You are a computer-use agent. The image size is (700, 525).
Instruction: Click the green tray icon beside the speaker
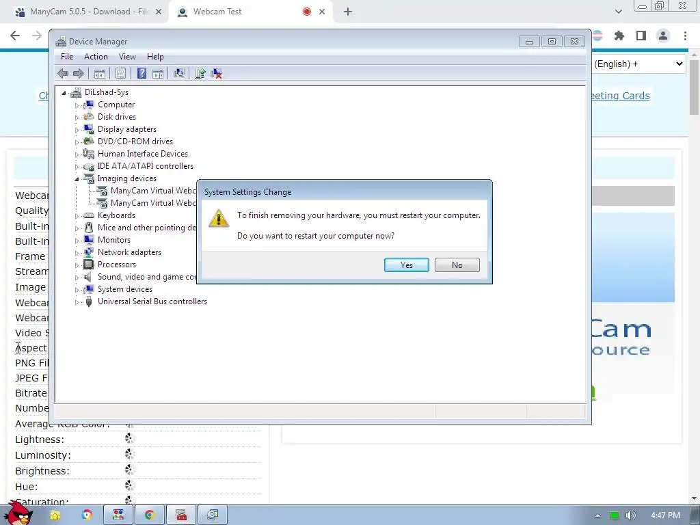click(615, 515)
